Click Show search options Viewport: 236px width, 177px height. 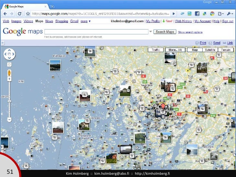190,32
